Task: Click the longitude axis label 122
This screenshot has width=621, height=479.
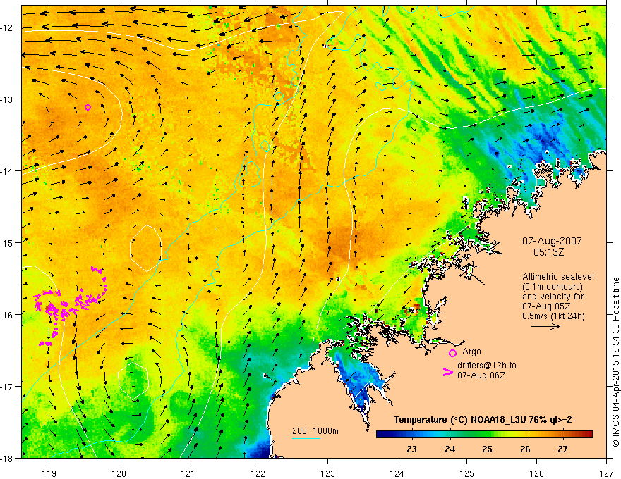Action: pyautogui.click(x=258, y=473)
